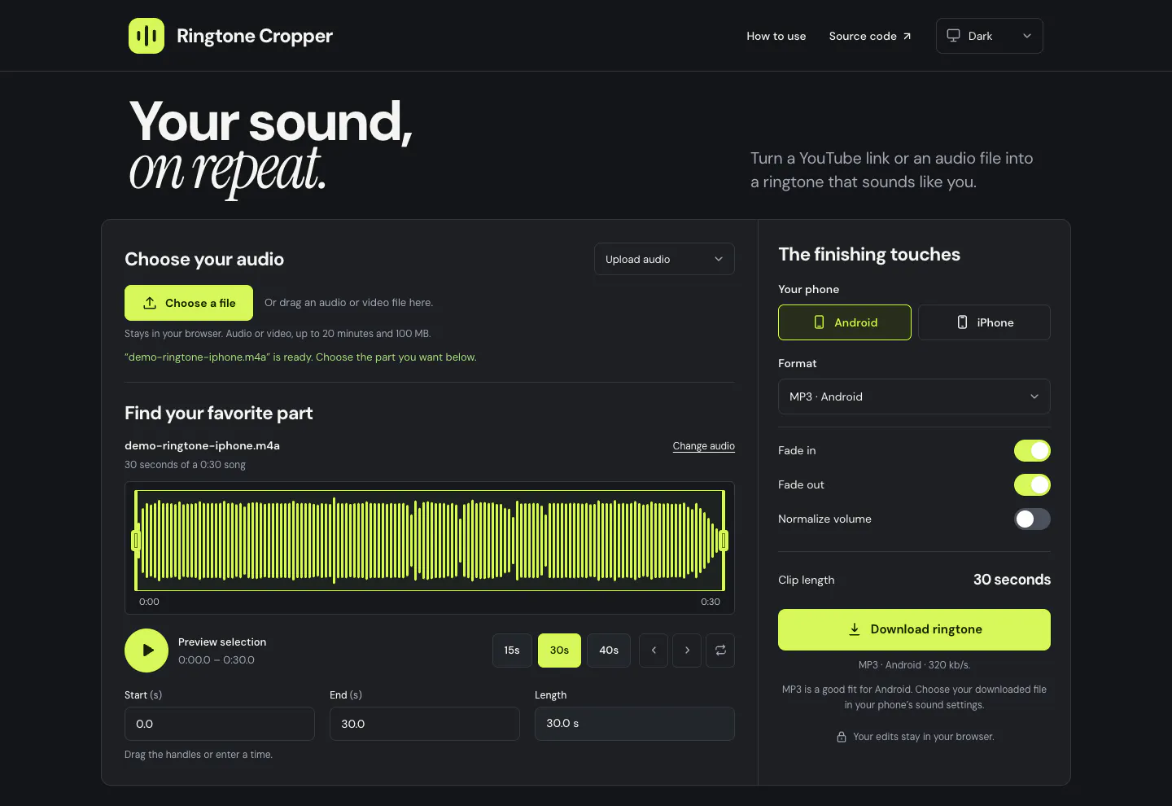Viewport: 1172px width, 806px height.
Task: Expand the MP3 · Android format dropdown
Action: tap(914, 396)
